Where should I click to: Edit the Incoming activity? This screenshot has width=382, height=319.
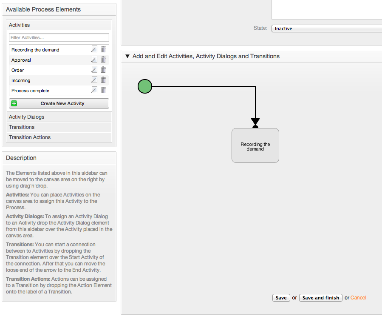coord(94,80)
